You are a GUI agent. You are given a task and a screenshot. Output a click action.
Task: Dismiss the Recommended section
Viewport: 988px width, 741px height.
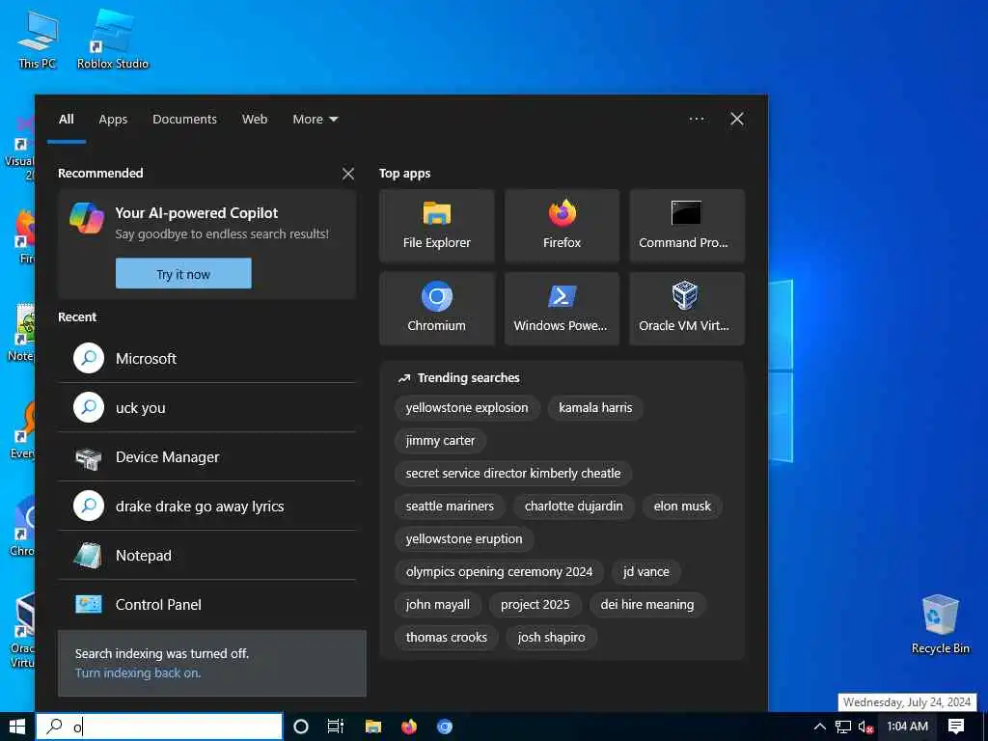(347, 174)
